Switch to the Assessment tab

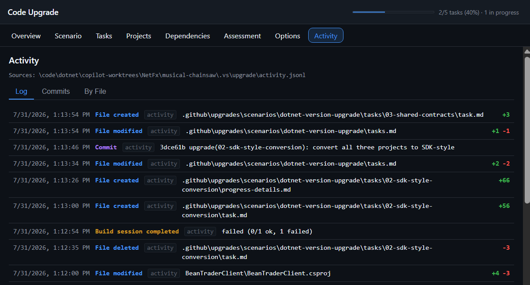tap(243, 36)
